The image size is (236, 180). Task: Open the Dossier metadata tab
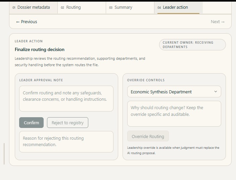[34, 7]
